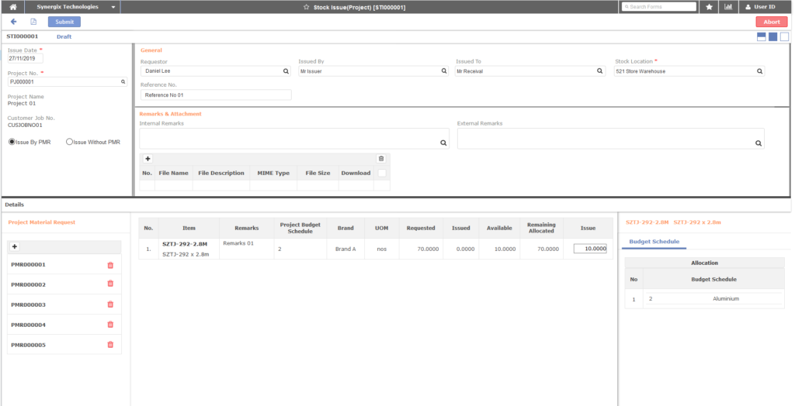Select PMR000001 in request list
Image resolution: width=795 pixels, height=406 pixels.
(x=29, y=265)
